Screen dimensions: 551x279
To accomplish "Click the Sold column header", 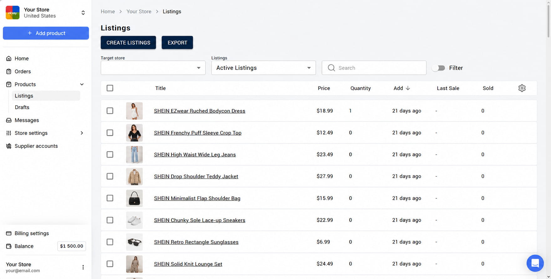I will click(488, 88).
